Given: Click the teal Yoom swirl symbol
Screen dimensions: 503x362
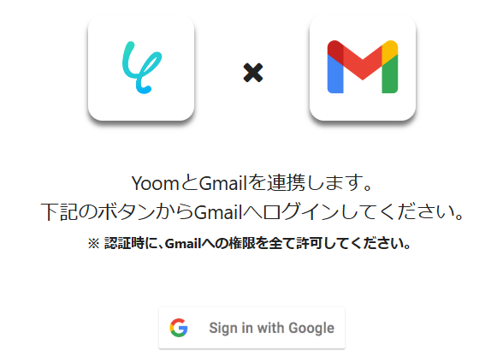Looking at the screenshot, I should coord(142,68).
